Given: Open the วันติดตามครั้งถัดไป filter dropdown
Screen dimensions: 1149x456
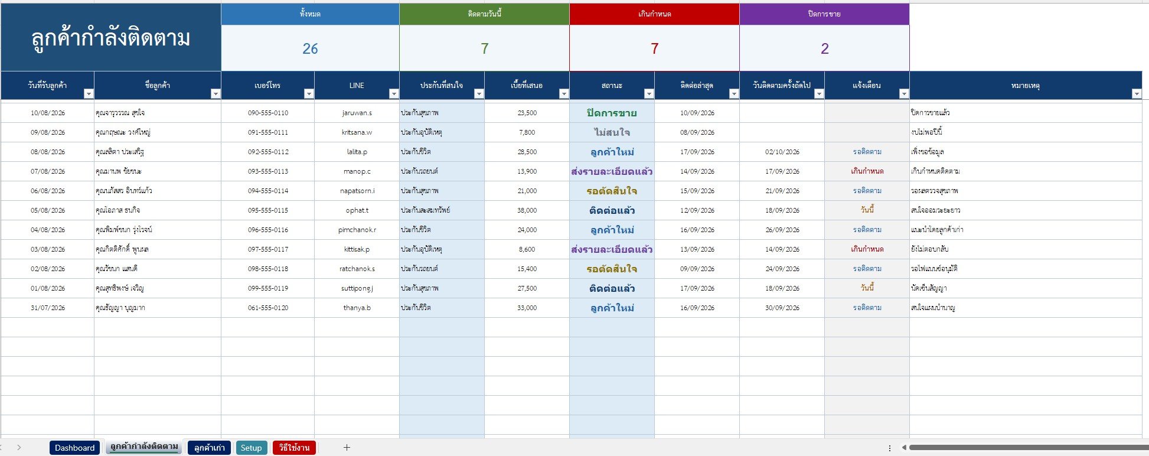Looking at the screenshot, I should [x=819, y=94].
